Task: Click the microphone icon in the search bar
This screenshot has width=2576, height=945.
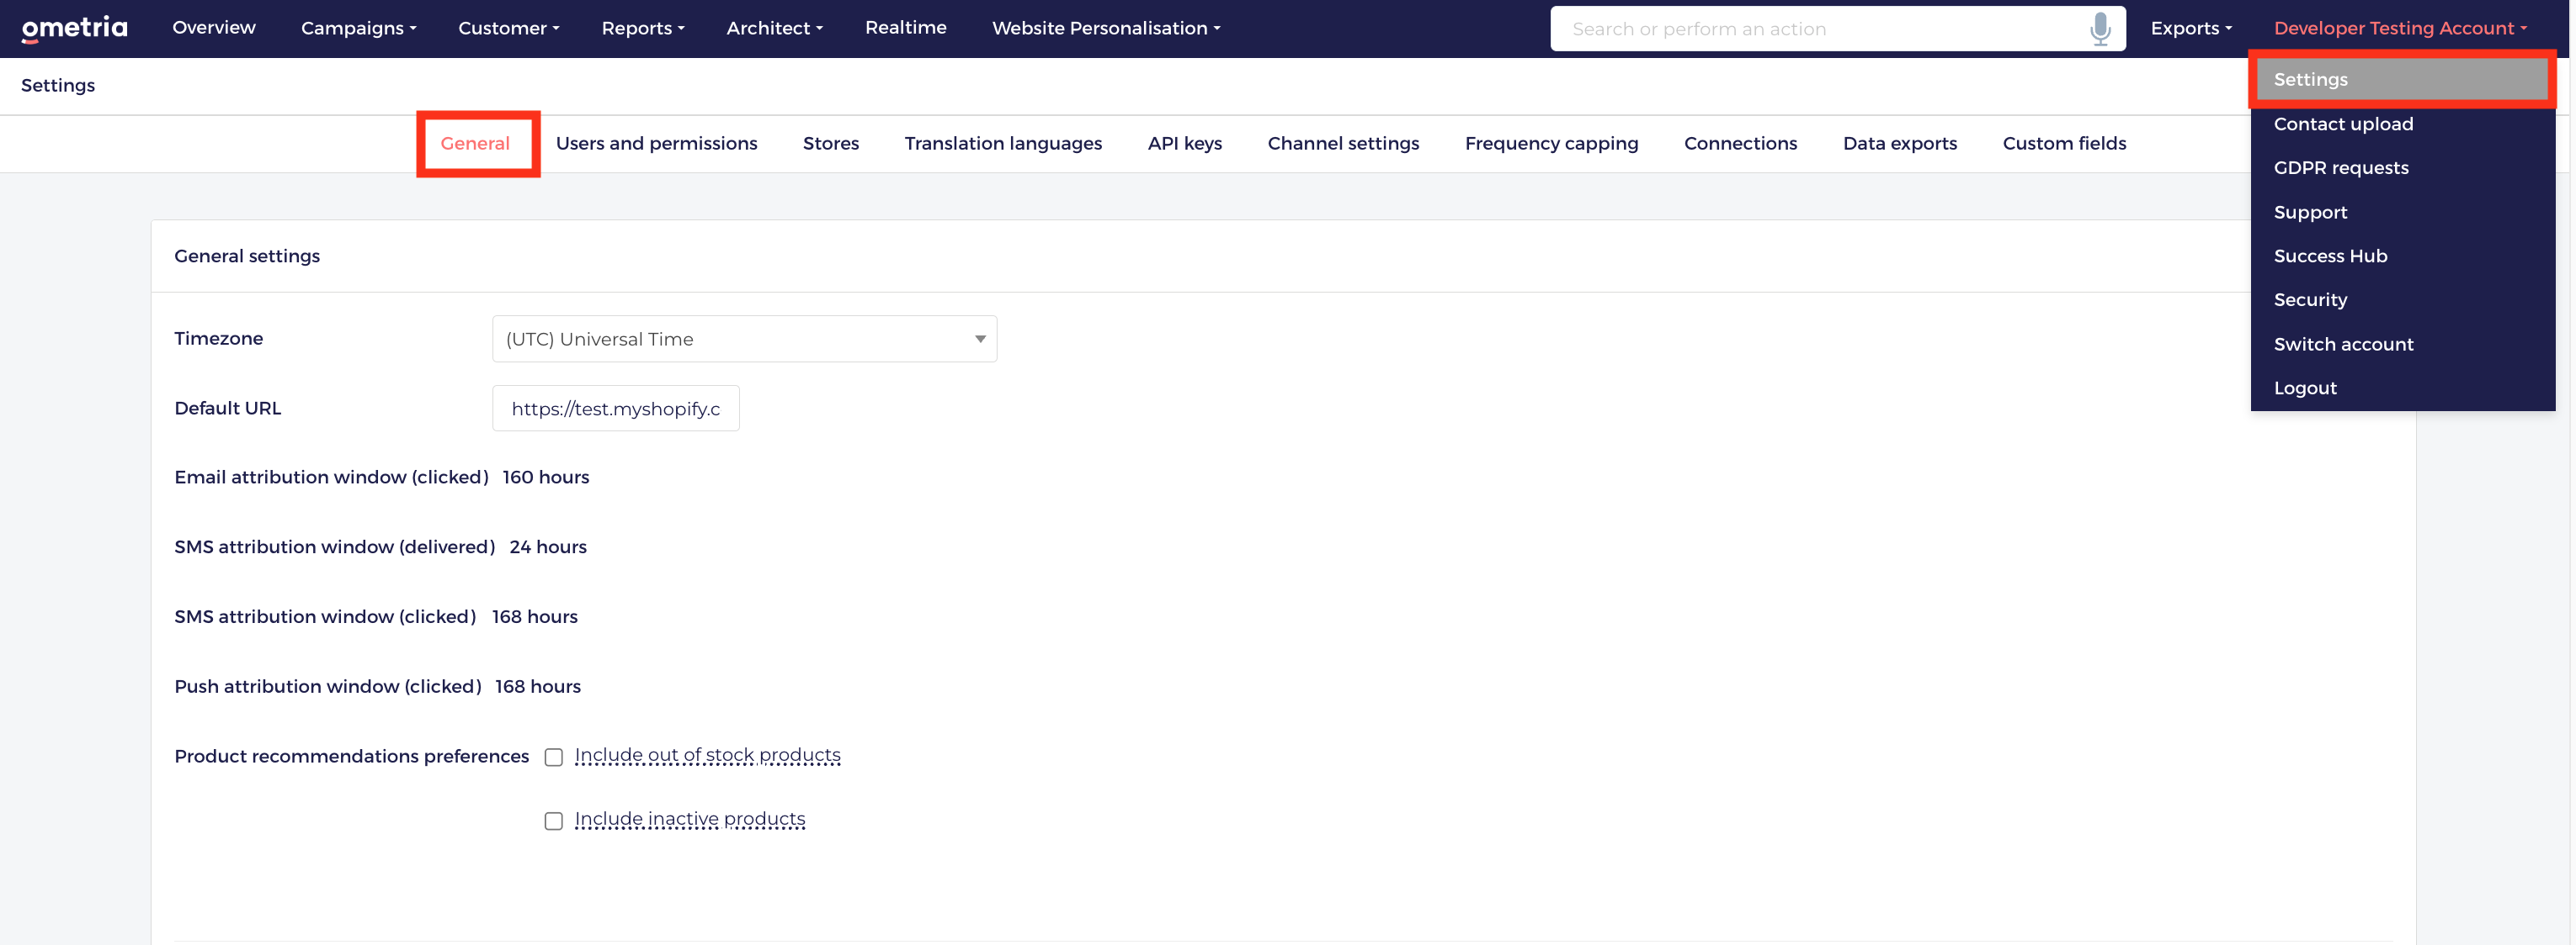Action: 2100,29
